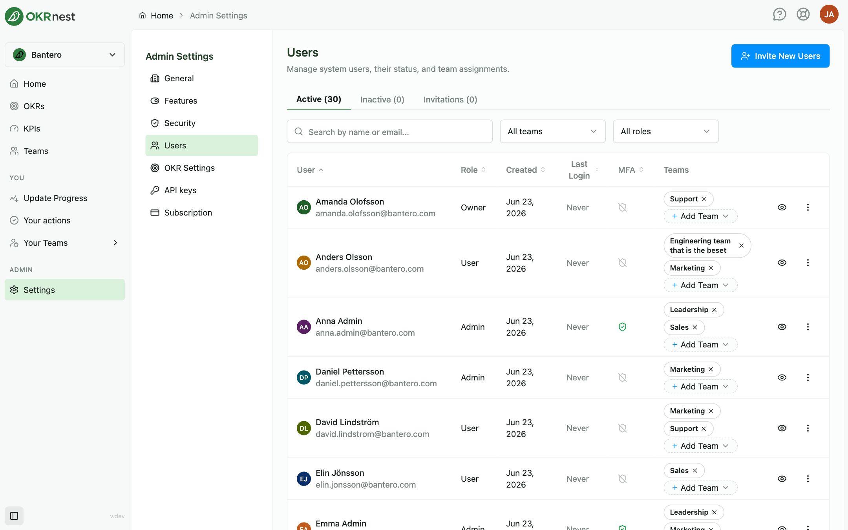
Task: Go to Home via breadcrumb link
Action: tap(156, 16)
